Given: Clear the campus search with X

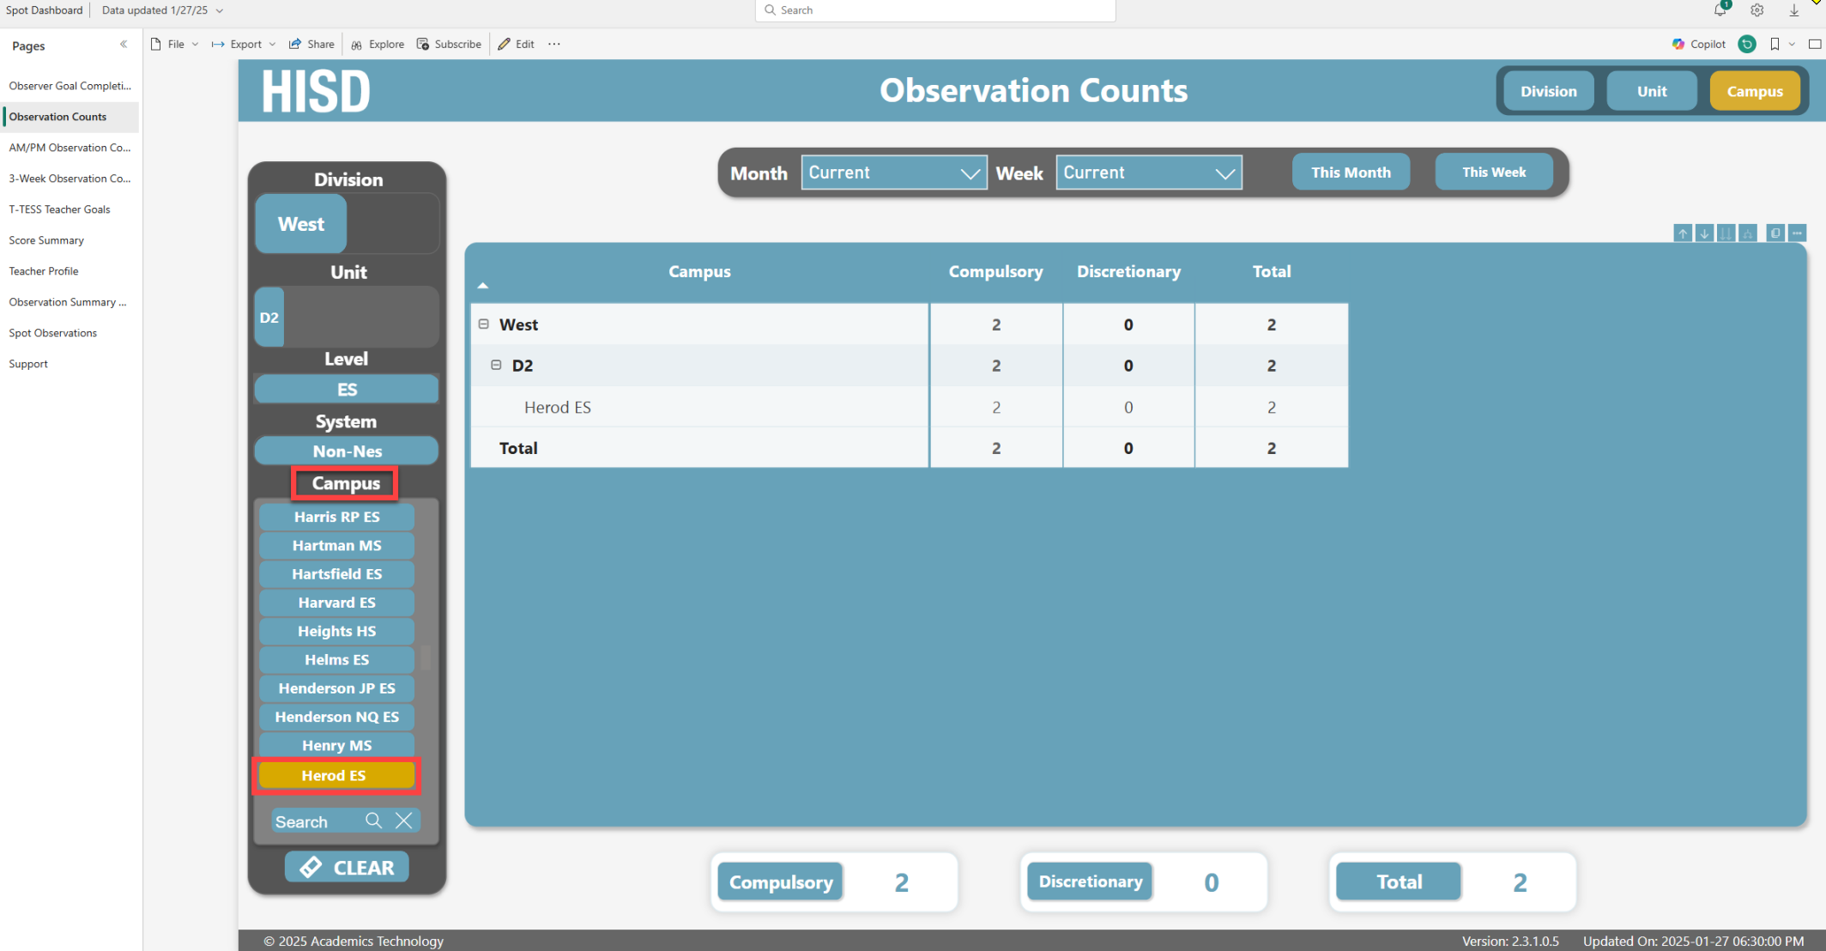Looking at the screenshot, I should pos(404,821).
